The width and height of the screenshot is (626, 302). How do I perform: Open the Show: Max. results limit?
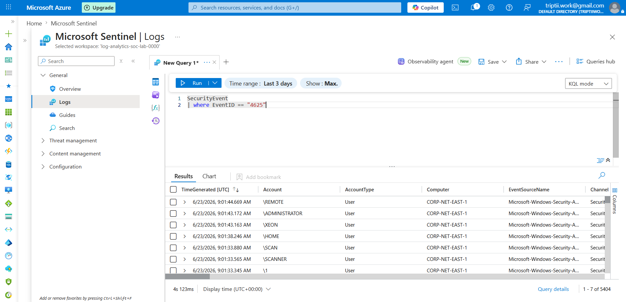pos(321,83)
